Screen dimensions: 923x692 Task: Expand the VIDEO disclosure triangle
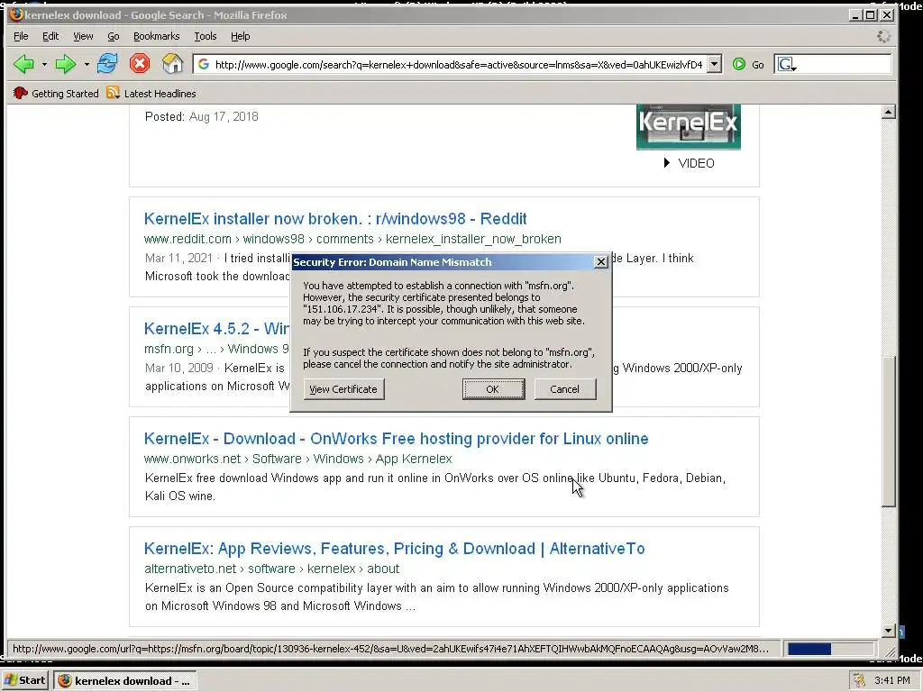click(x=666, y=162)
